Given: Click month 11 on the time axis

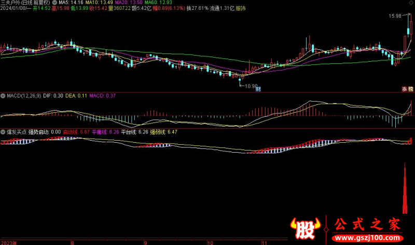Looking at the screenshot, I should 264,243.
